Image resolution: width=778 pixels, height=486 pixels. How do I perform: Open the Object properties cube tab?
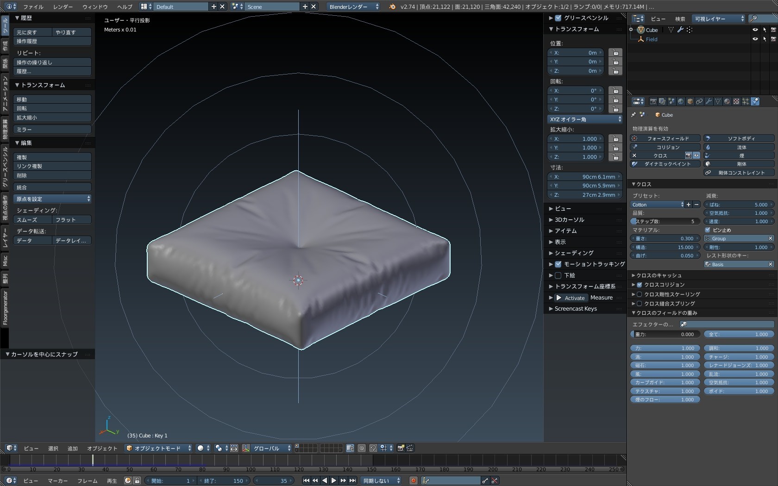(x=690, y=101)
